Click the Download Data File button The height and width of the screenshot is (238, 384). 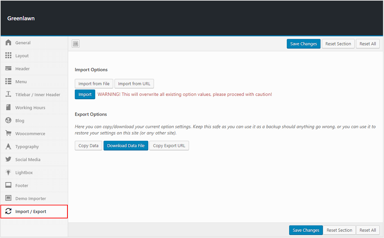coord(126,146)
